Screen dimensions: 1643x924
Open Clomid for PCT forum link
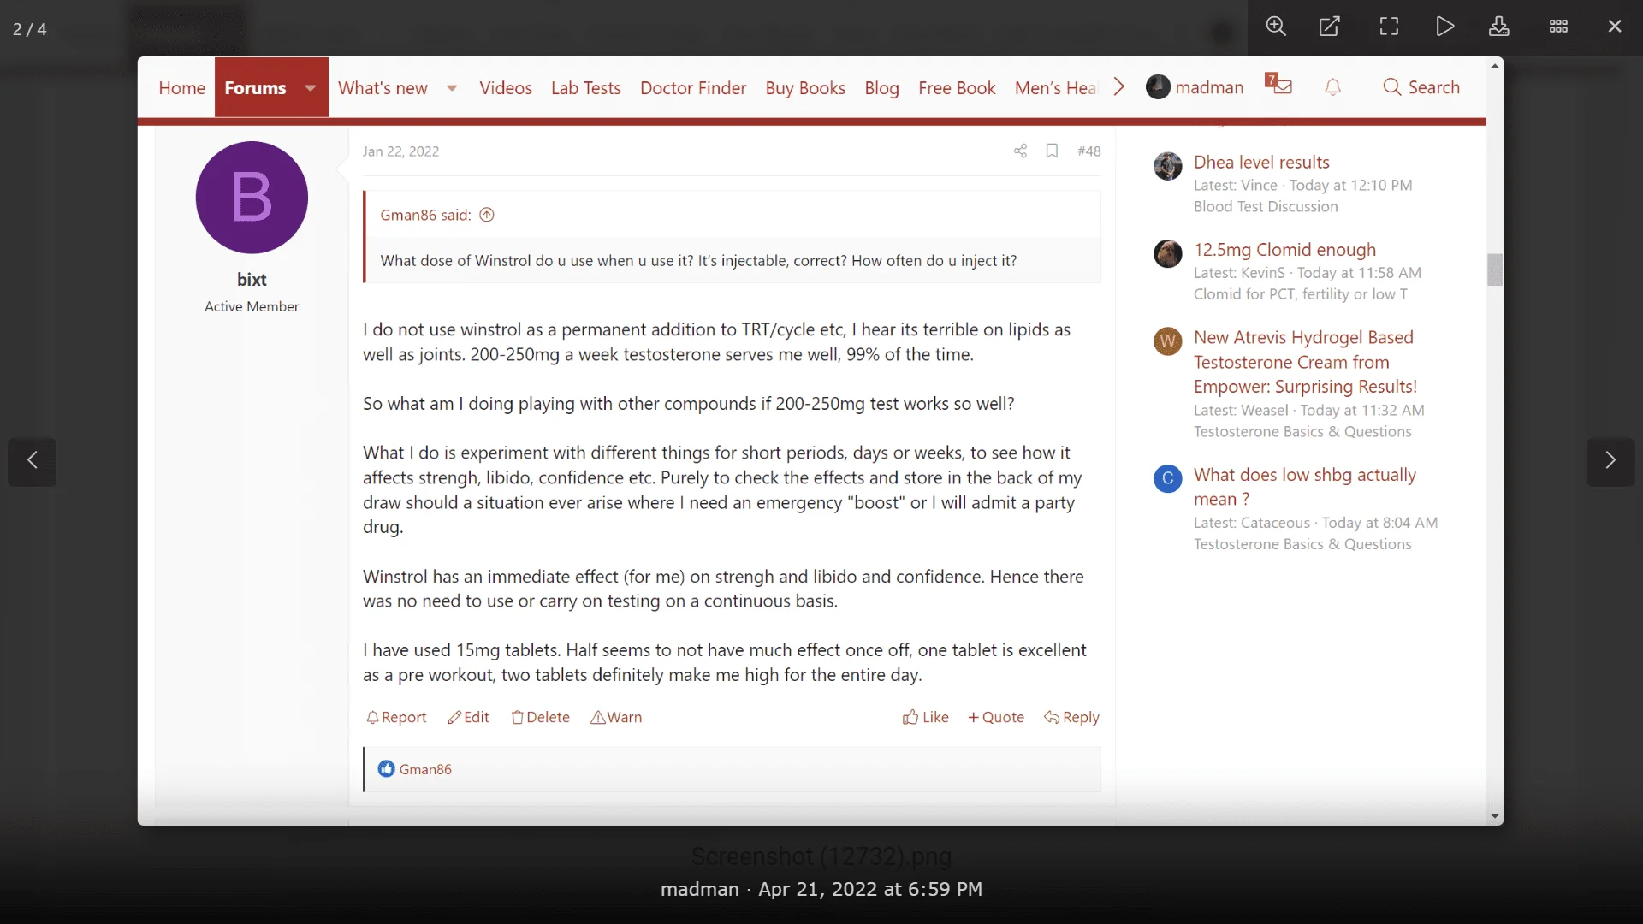[x=1300, y=294]
